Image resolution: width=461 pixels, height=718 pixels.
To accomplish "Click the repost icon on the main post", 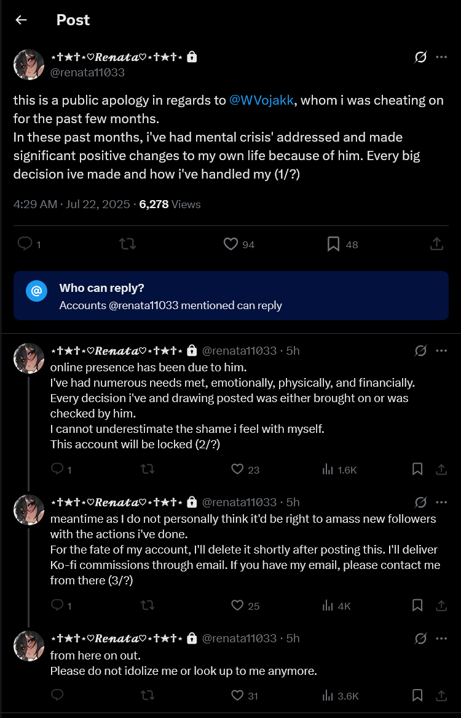I will click(x=127, y=244).
